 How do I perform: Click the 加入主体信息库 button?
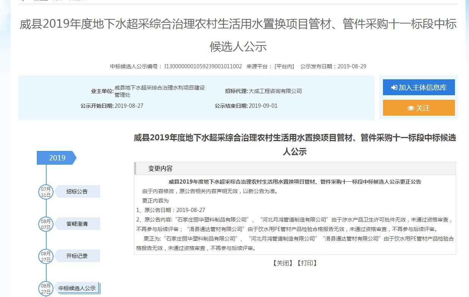click(419, 87)
